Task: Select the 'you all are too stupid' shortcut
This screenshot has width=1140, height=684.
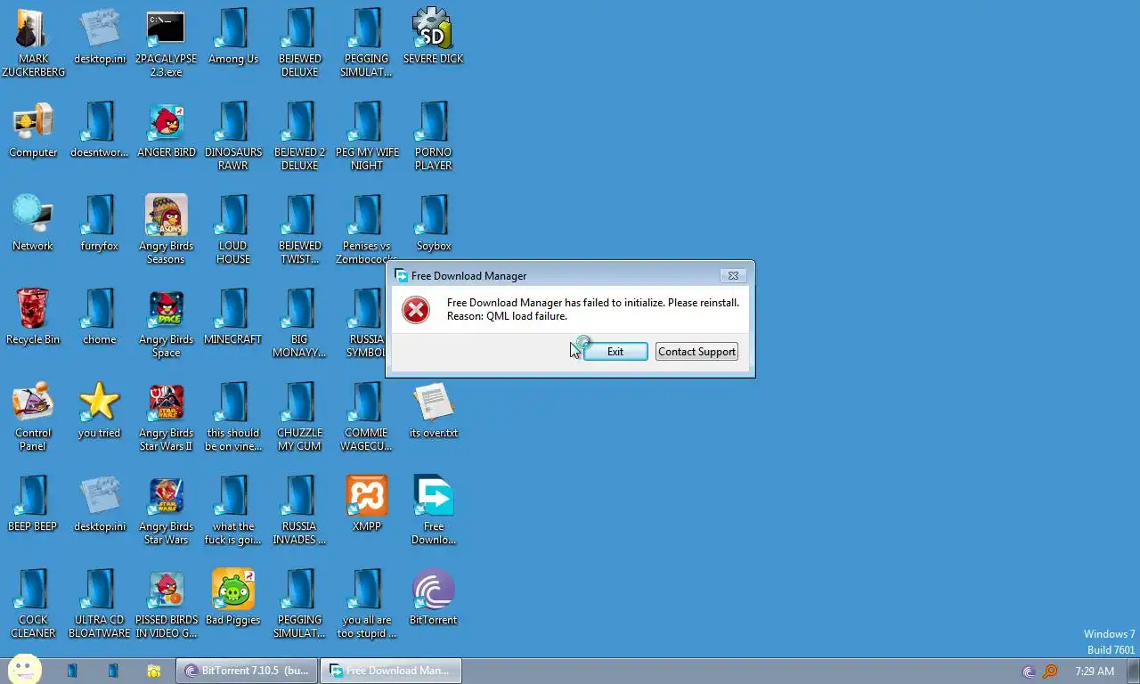Action: pyautogui.click(x=367, y=603)
